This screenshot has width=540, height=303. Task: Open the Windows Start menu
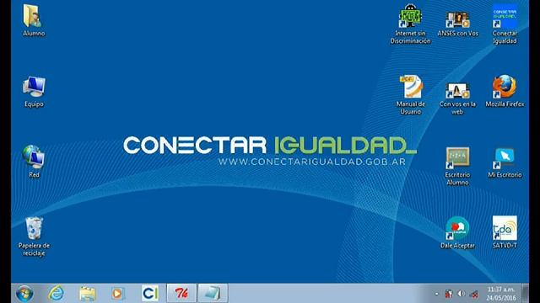click(x=24, y=294)
